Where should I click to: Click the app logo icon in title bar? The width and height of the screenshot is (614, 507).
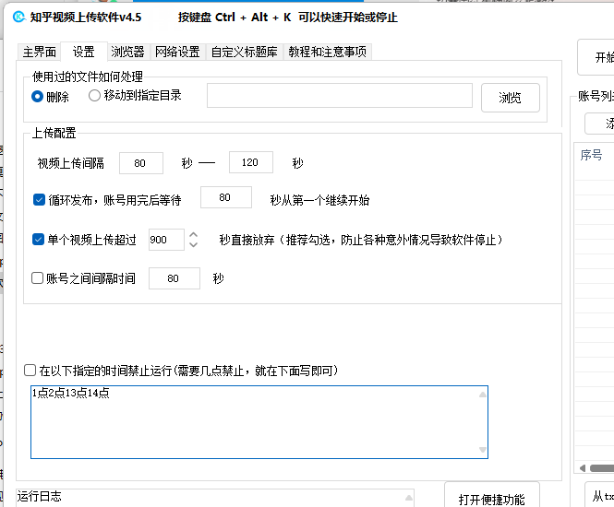18,17
